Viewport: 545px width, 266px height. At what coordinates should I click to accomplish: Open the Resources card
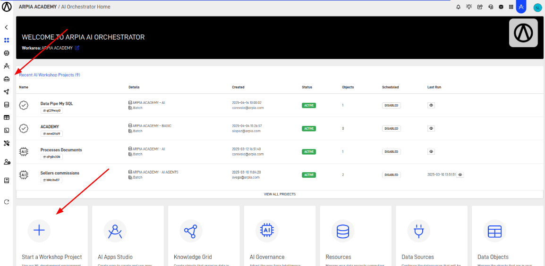pos(356,236)
